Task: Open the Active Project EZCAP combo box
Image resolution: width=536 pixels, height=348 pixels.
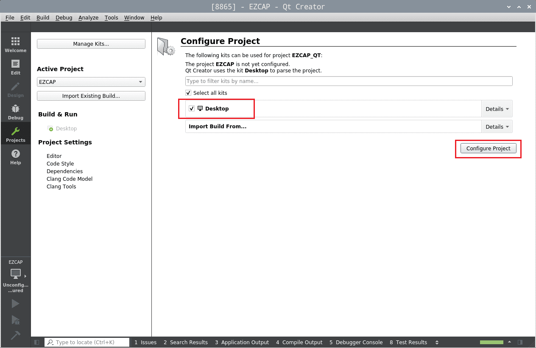Action: click(91, 82)
